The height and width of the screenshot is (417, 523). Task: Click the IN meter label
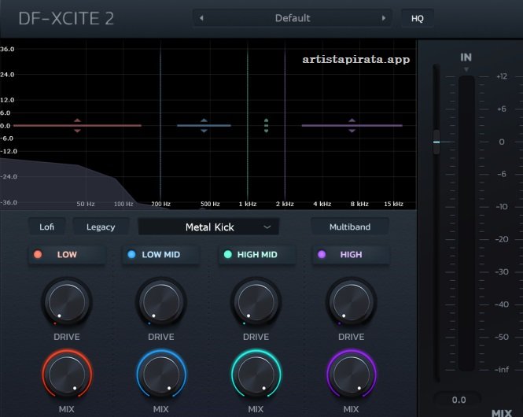point(466,57)
